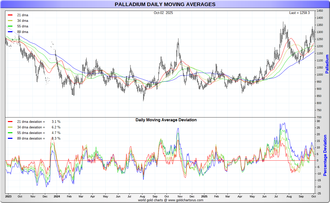
Task: Click the green 55 dma legend swatch
Action: coord(10,26)
